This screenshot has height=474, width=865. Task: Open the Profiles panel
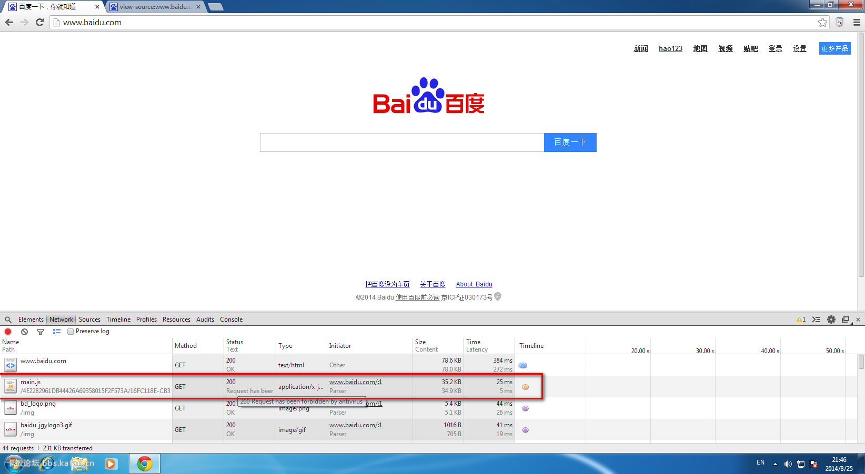coord(146,320)
